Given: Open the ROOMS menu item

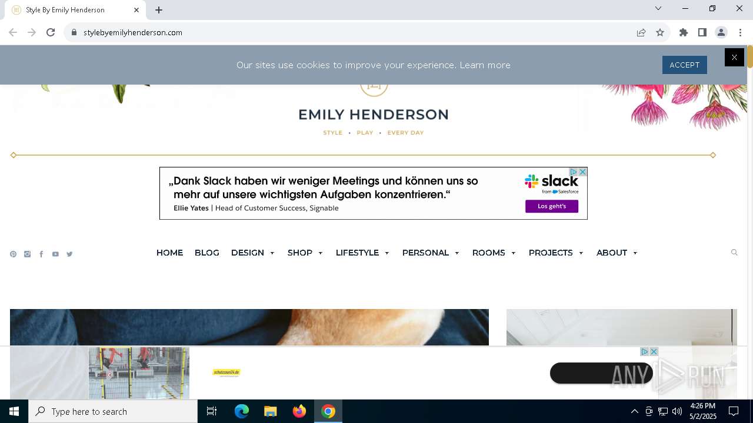Looking at the screenshot, I should click(x=489, y=253).
